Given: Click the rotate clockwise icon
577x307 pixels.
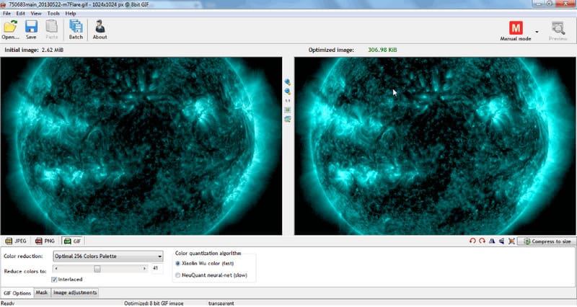Looking at the screenshot, I should tap(482, 241).
